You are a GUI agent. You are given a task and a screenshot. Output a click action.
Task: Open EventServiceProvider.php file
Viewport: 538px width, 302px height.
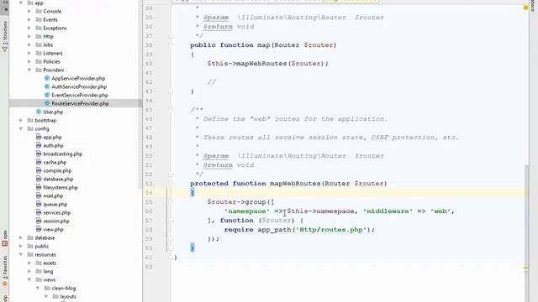[80, 95]
